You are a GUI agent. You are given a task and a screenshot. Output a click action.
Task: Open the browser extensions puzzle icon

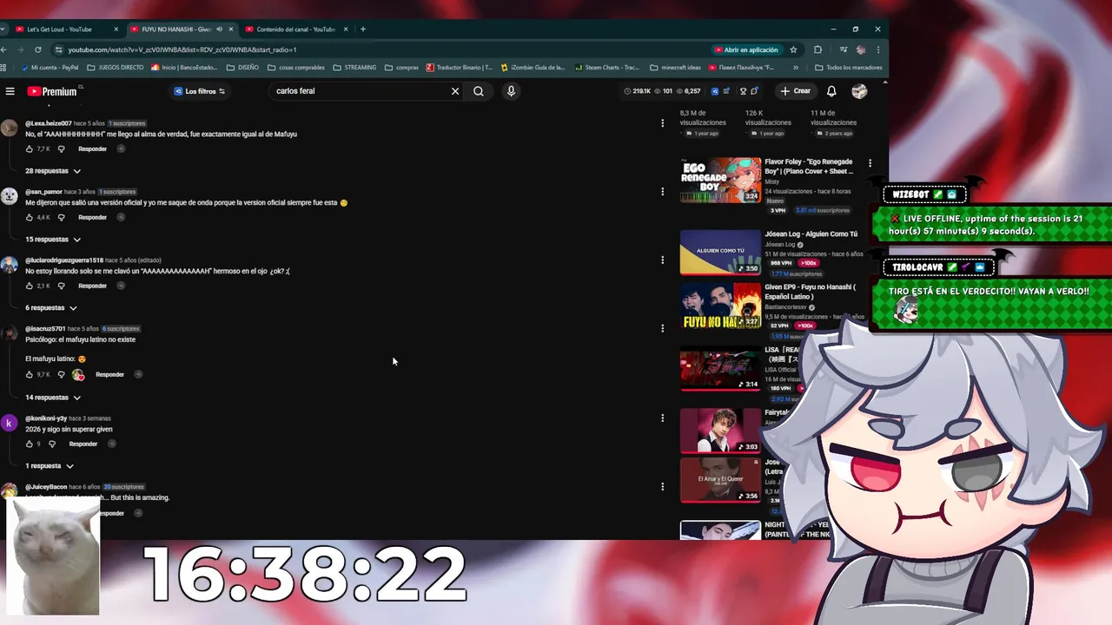tap(817, 49)
